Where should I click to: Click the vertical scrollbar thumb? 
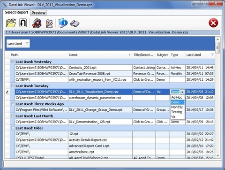tap(217, 48)
